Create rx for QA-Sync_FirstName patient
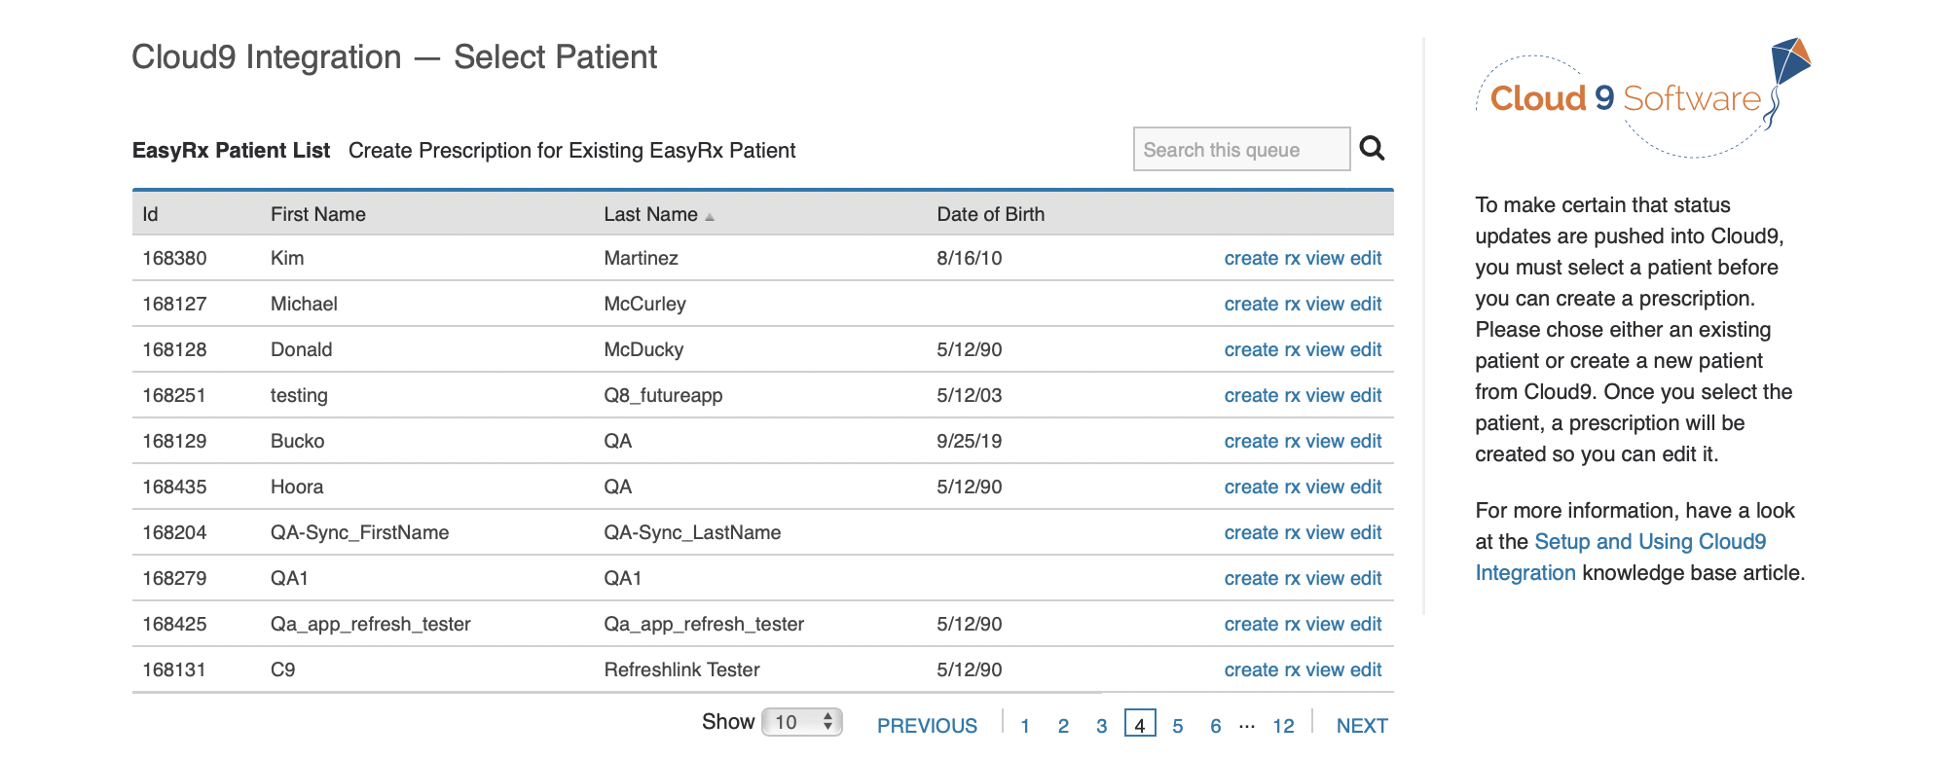The image size is (1947, 759). click(x=1262, y=532)
